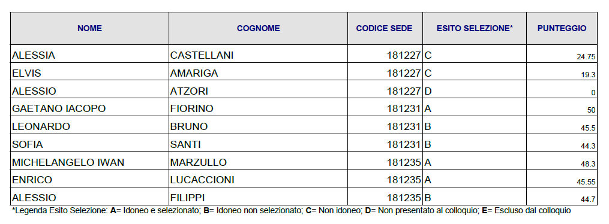Click the PUNTEGGIO column header
609x224 pixels.
pos(562,28)
